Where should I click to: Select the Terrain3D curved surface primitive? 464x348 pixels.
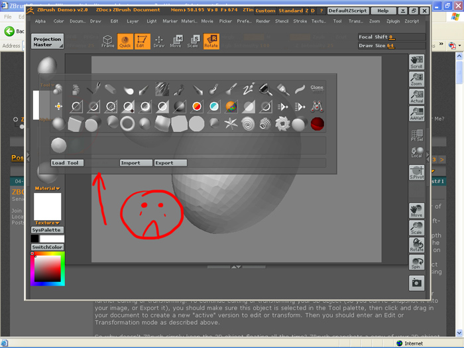[162, 124]
